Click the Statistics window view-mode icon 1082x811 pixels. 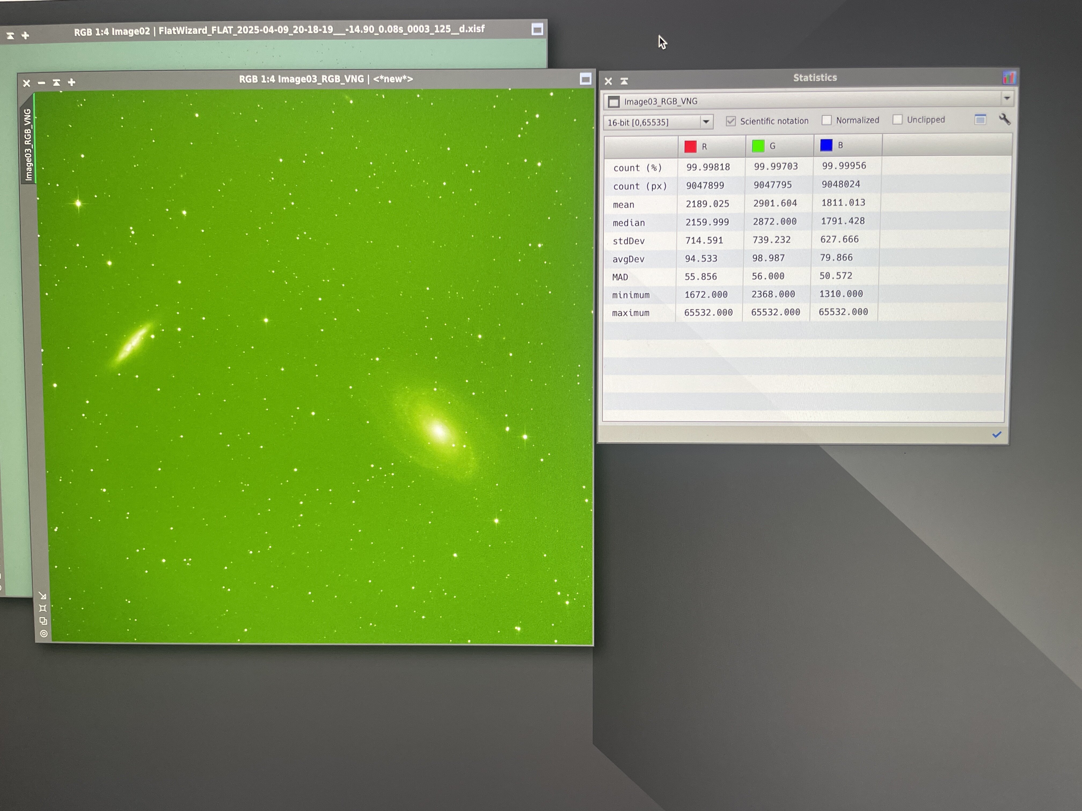point(980,120)
